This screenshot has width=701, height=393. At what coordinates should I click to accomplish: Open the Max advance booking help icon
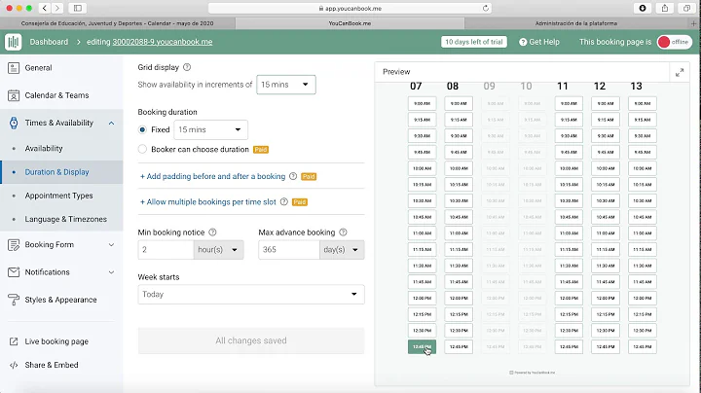click(x=343, y=232)
